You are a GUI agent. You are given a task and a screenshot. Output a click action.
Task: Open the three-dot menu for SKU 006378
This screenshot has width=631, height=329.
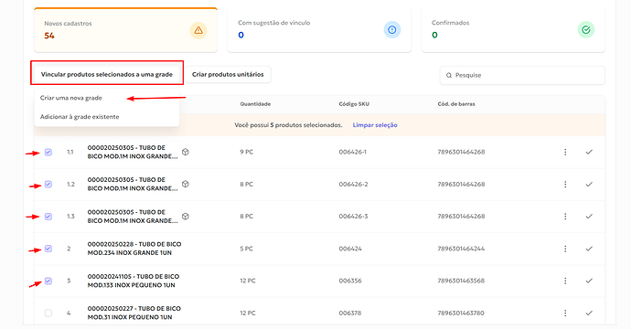[x=565, y=313]
